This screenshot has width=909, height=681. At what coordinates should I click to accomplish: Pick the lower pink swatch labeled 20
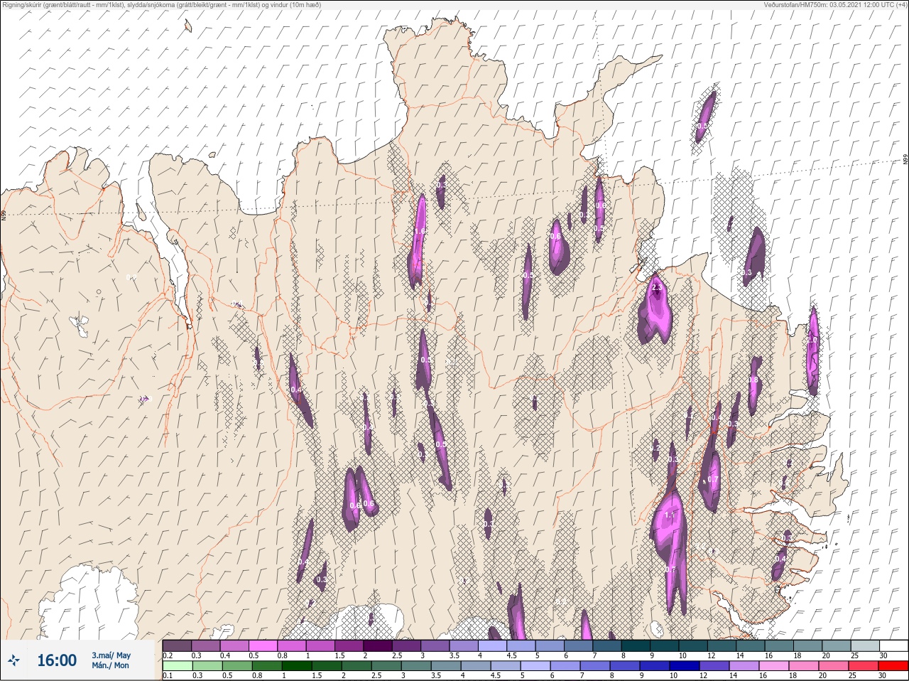[834, 666]
